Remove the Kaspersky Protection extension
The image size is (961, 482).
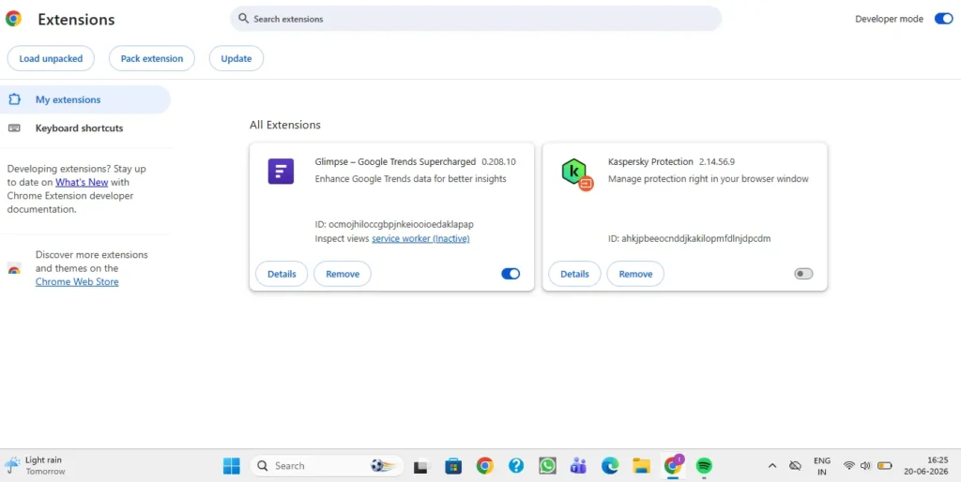635,274
